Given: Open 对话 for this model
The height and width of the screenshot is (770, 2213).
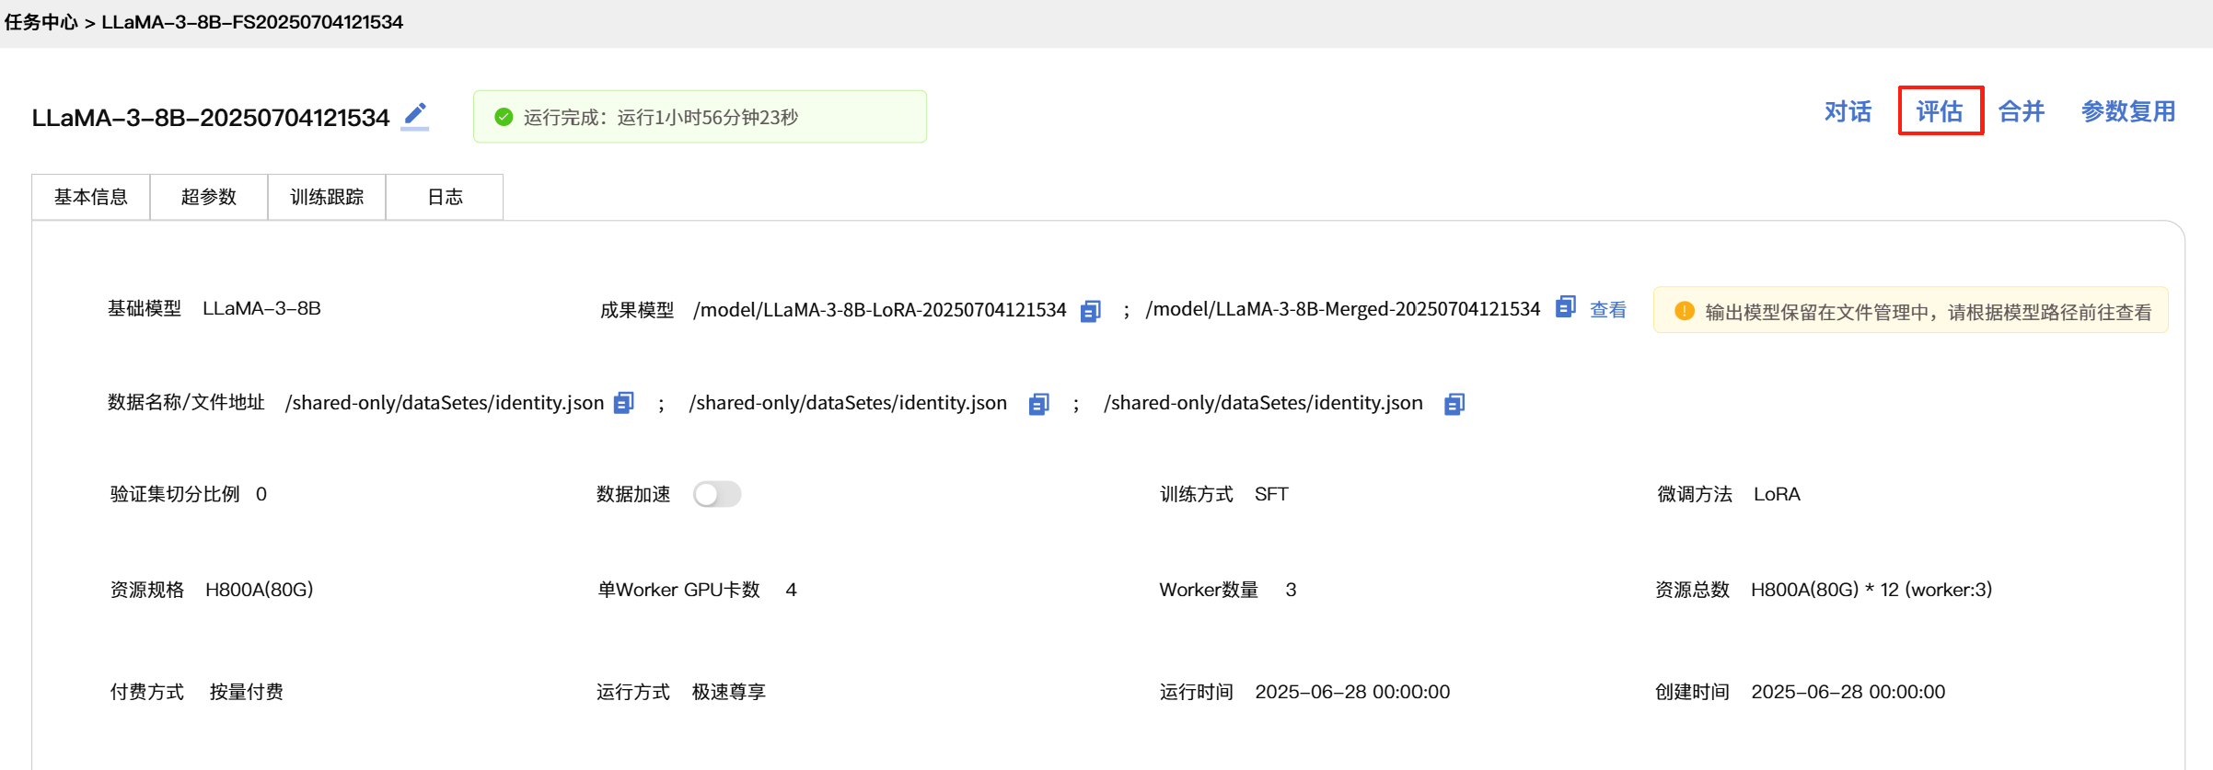Looking at the screenshot, I should (1848, 111).
